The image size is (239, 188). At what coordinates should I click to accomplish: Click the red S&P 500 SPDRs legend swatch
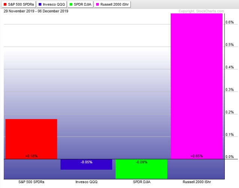click(x=5, y=4)
